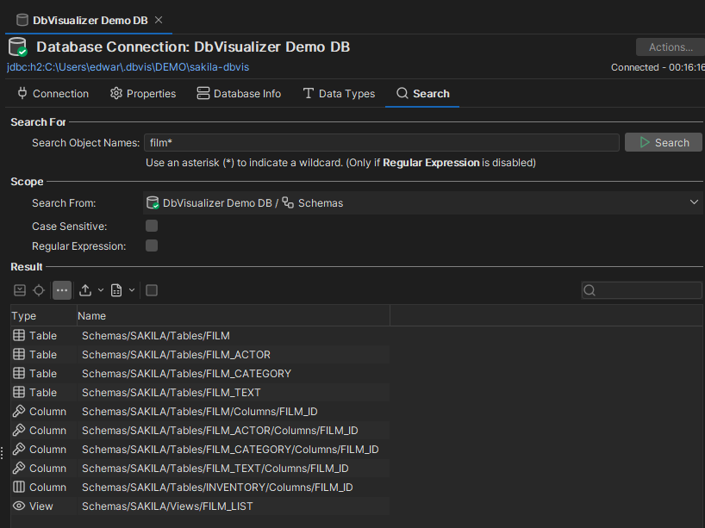Enable the Regular Expression checkbox
705x528 pixels.
152,245
